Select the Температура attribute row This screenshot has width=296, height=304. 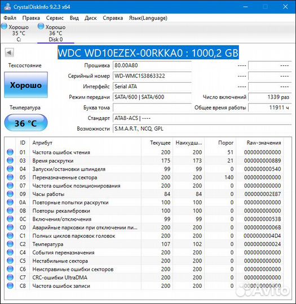(144, 244)
